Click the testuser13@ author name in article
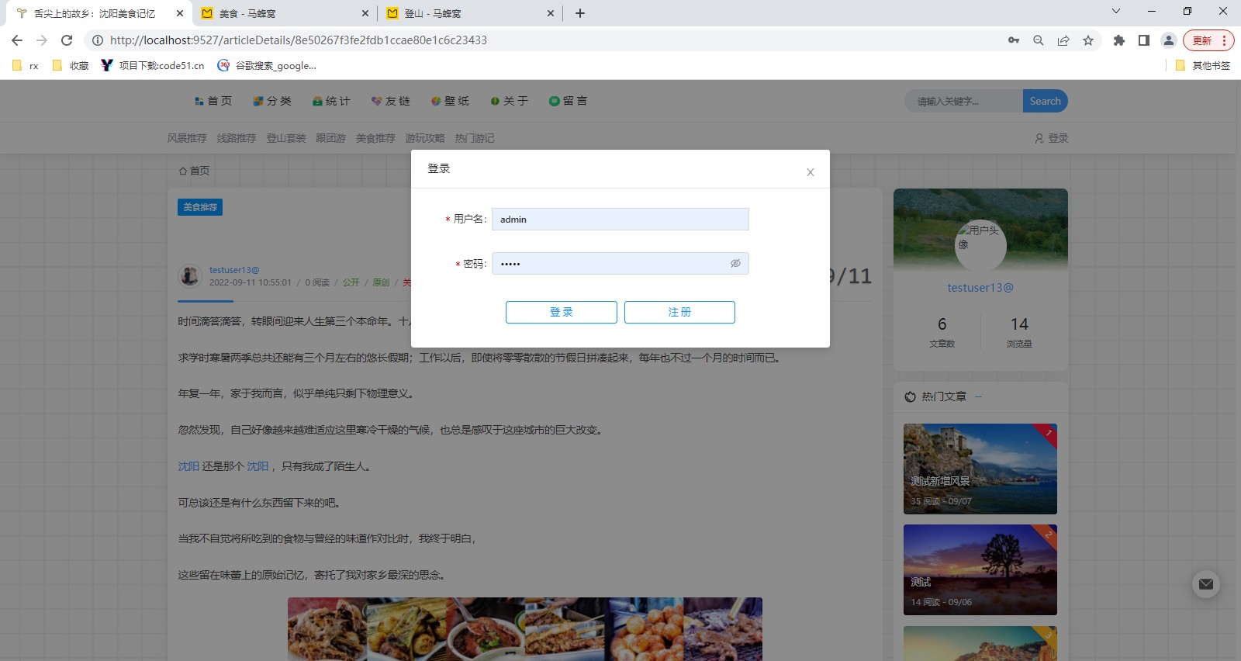Viewport: 1241px width, 661px height. tap(234, 270)
